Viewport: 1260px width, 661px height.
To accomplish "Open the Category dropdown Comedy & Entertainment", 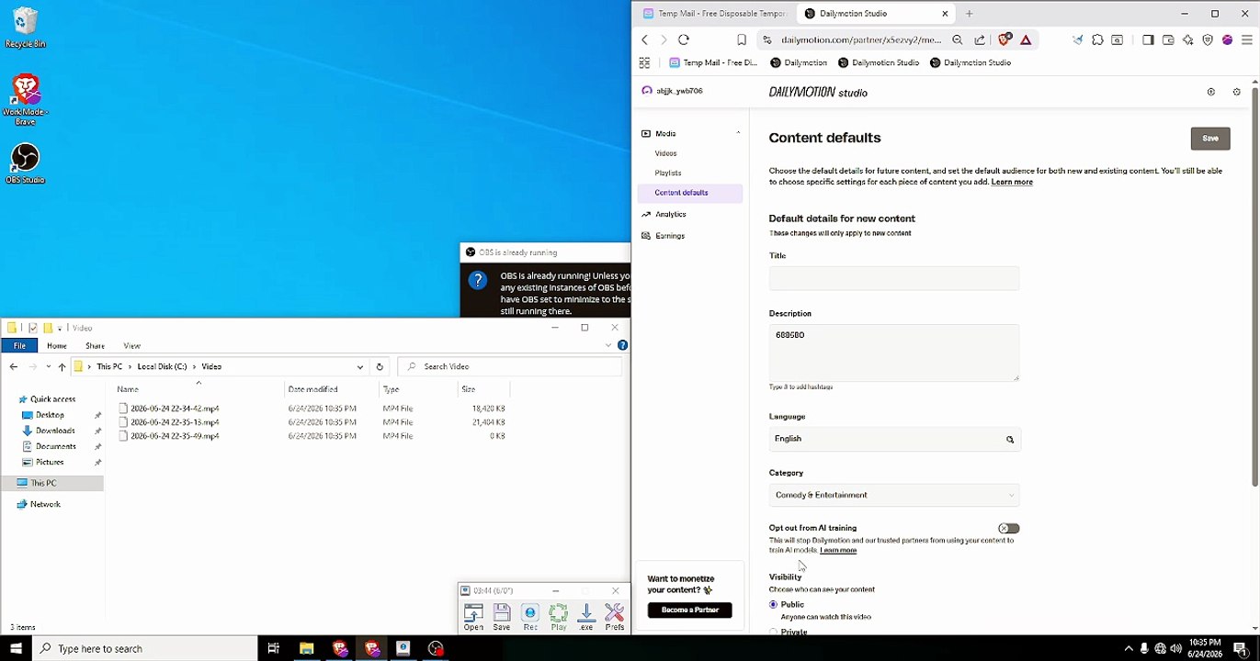I will tap(894, 495).
